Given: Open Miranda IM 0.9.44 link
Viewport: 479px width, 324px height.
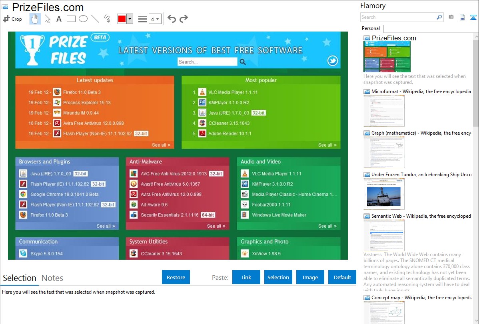Looking at the screenshot, I should click(x=81, y=113).
